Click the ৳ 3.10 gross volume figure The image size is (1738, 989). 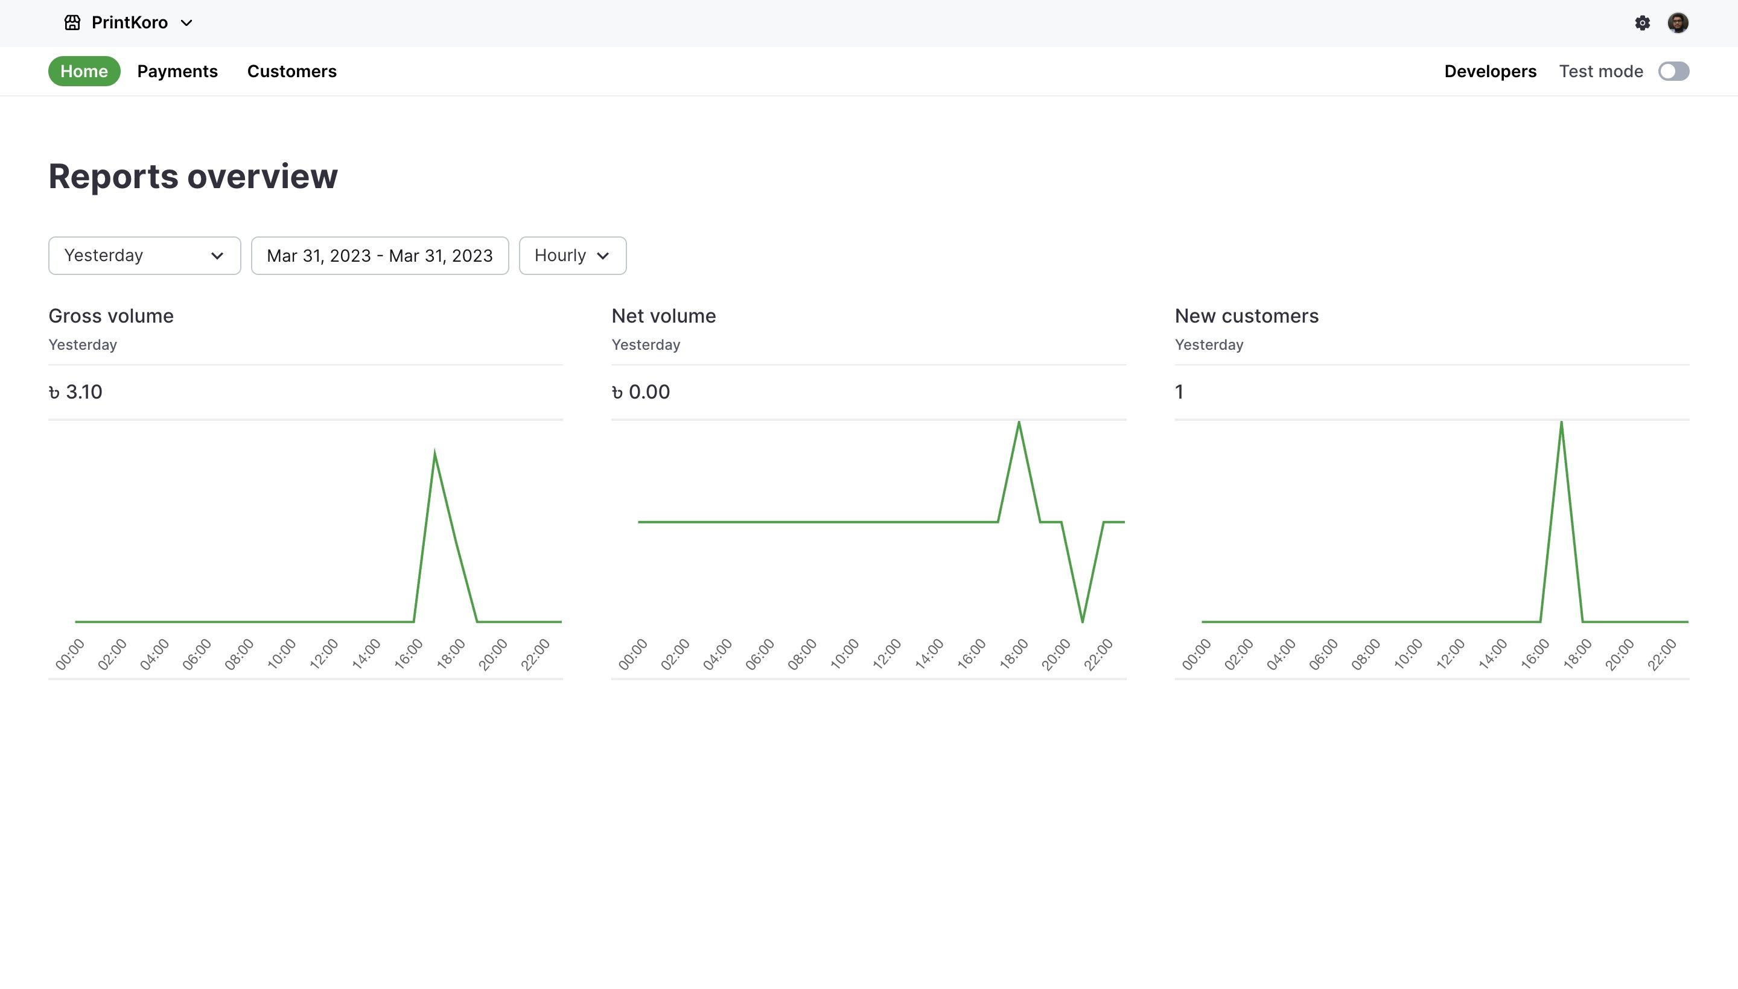pyautogui.click(x=75, y=392)
